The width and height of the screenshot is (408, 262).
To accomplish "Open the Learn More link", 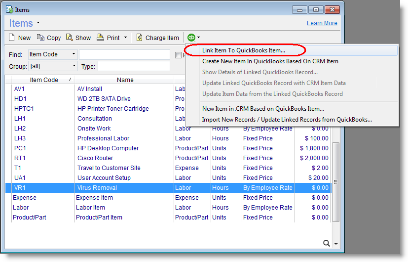I will (x=322, y=23).
